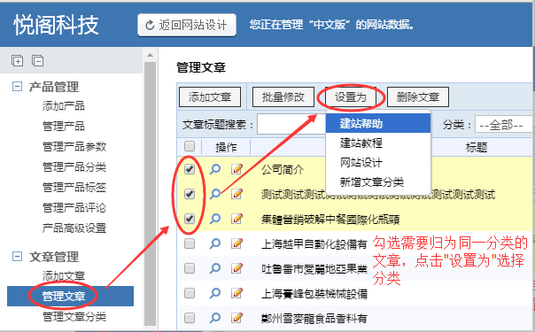Uncheck the 公司简介 article checkbox
Image resolution: width=535 pixels, height=332 pixels.
coord(190,169)
